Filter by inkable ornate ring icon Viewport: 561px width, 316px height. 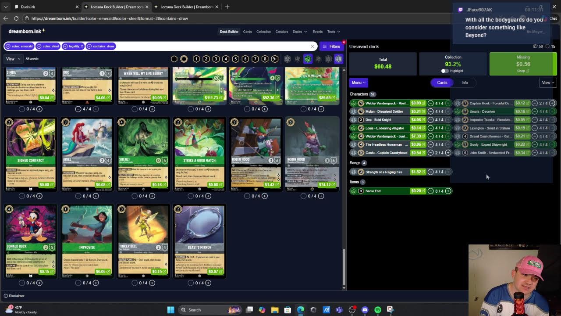pyautogui.click(x=184, y=59)
